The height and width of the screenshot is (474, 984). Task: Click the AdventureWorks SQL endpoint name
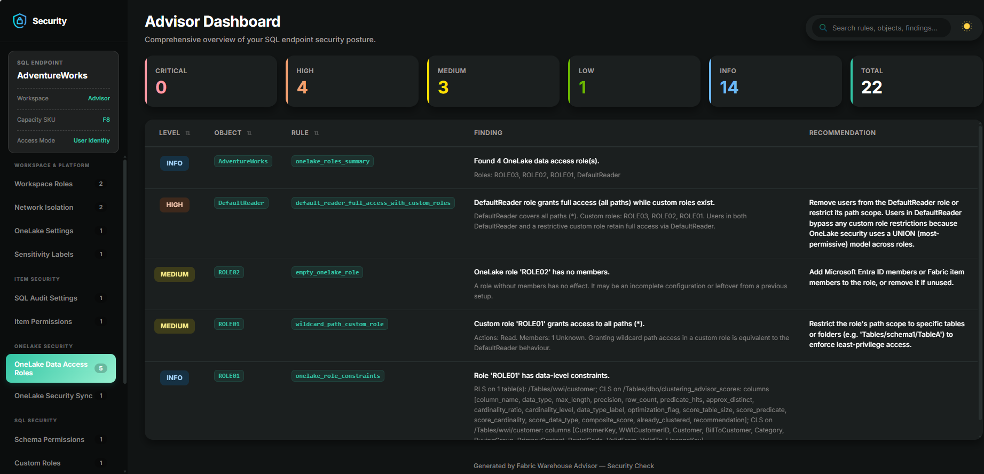coord(52,76)
